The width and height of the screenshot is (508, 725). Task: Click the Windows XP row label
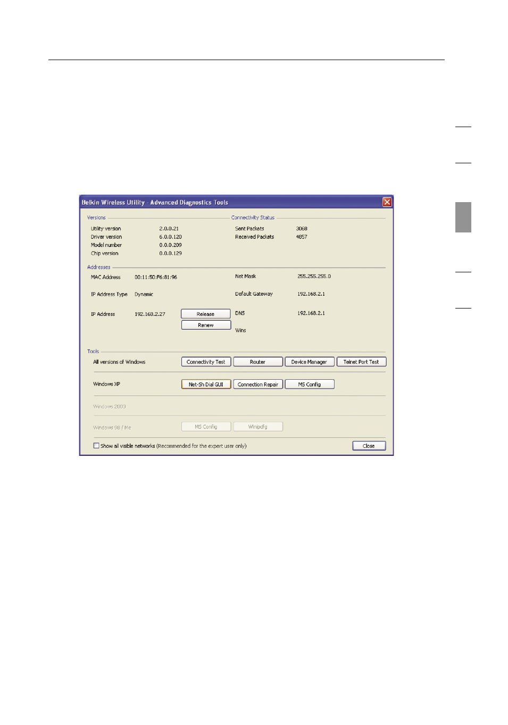click(x=106, y=384)
